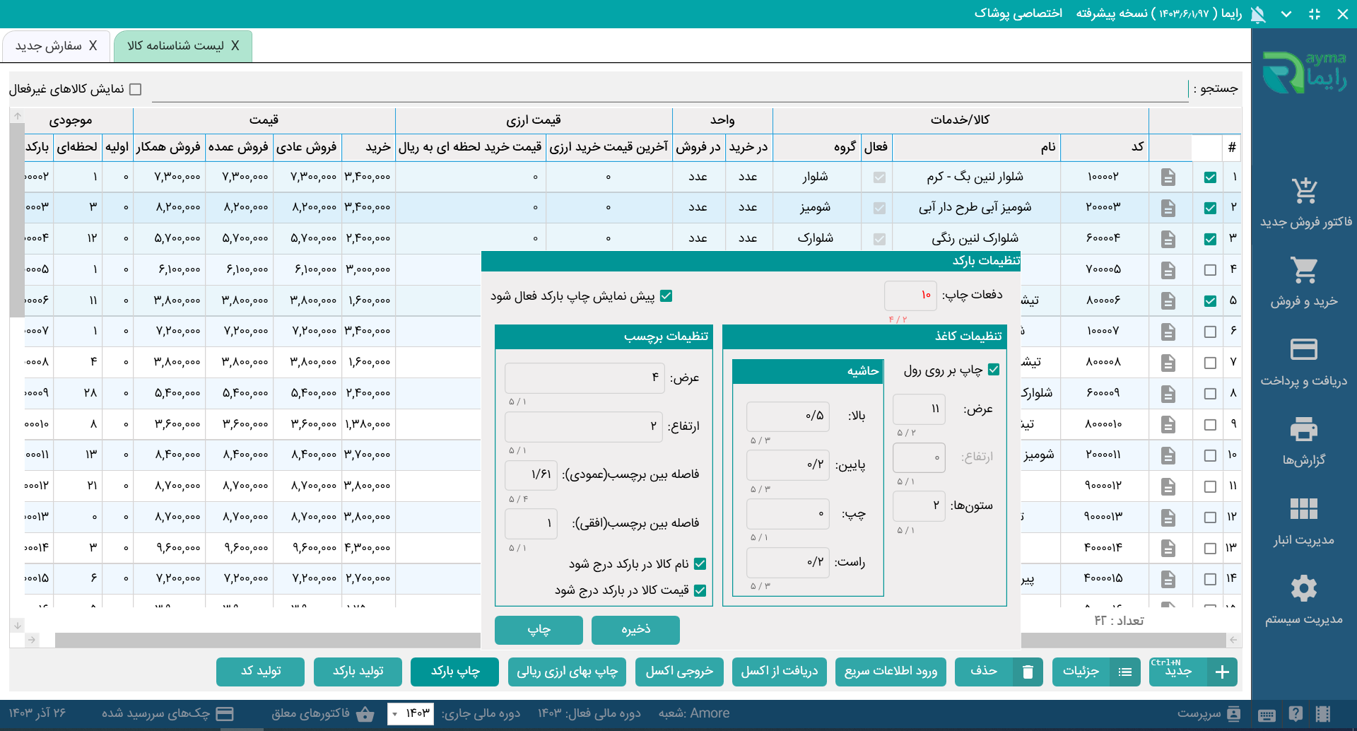The image size is (1357, 731).
Task: Click the exit fullscreen icon in title bar
Action: tap(1315, 14)
